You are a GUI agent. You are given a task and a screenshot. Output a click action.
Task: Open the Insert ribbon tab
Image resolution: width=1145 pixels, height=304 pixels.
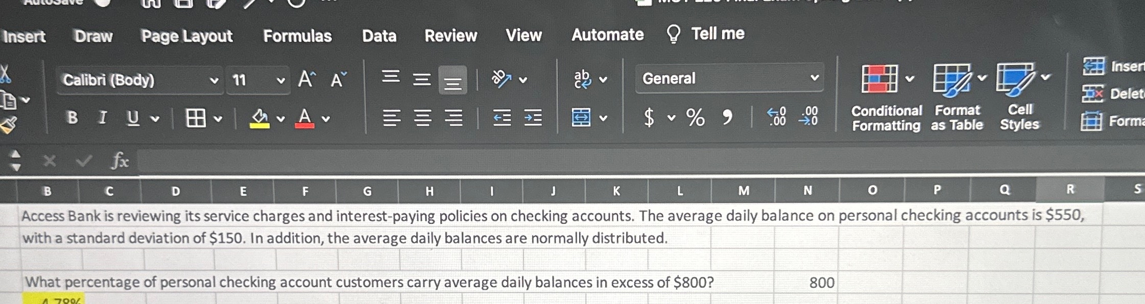click(x=23, y=37)
